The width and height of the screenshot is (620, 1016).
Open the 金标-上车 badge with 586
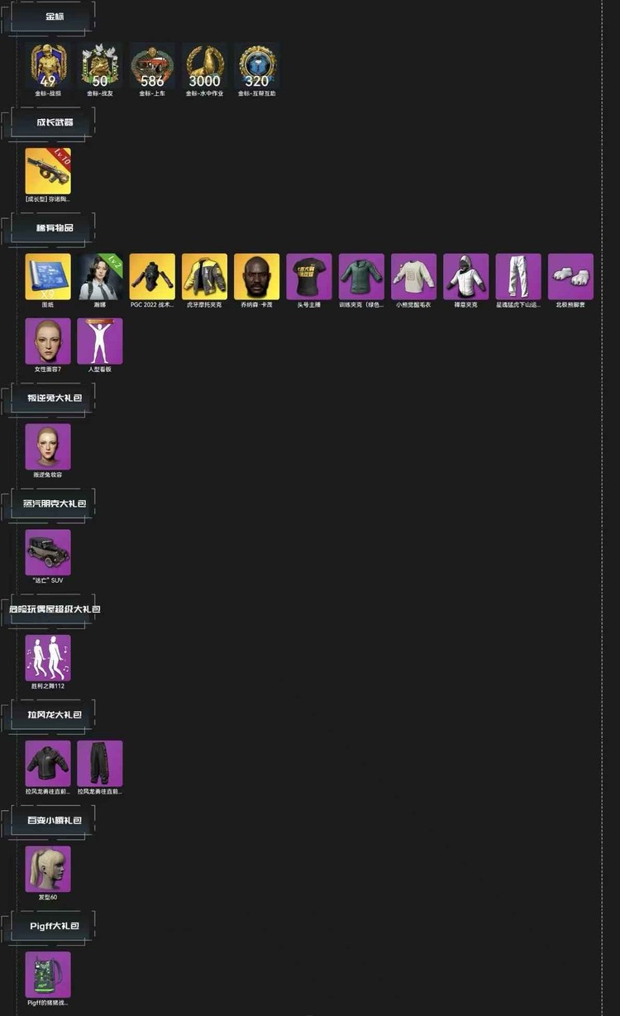(152, 65)
